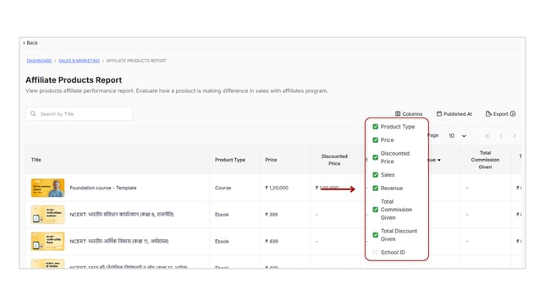Uncheck the Total Discount Given checkbox
The image size is (545, 306).
[x=376, y=235]
